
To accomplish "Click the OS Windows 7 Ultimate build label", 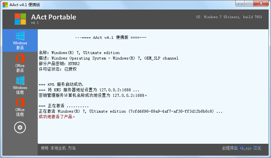I will point(229,17).
